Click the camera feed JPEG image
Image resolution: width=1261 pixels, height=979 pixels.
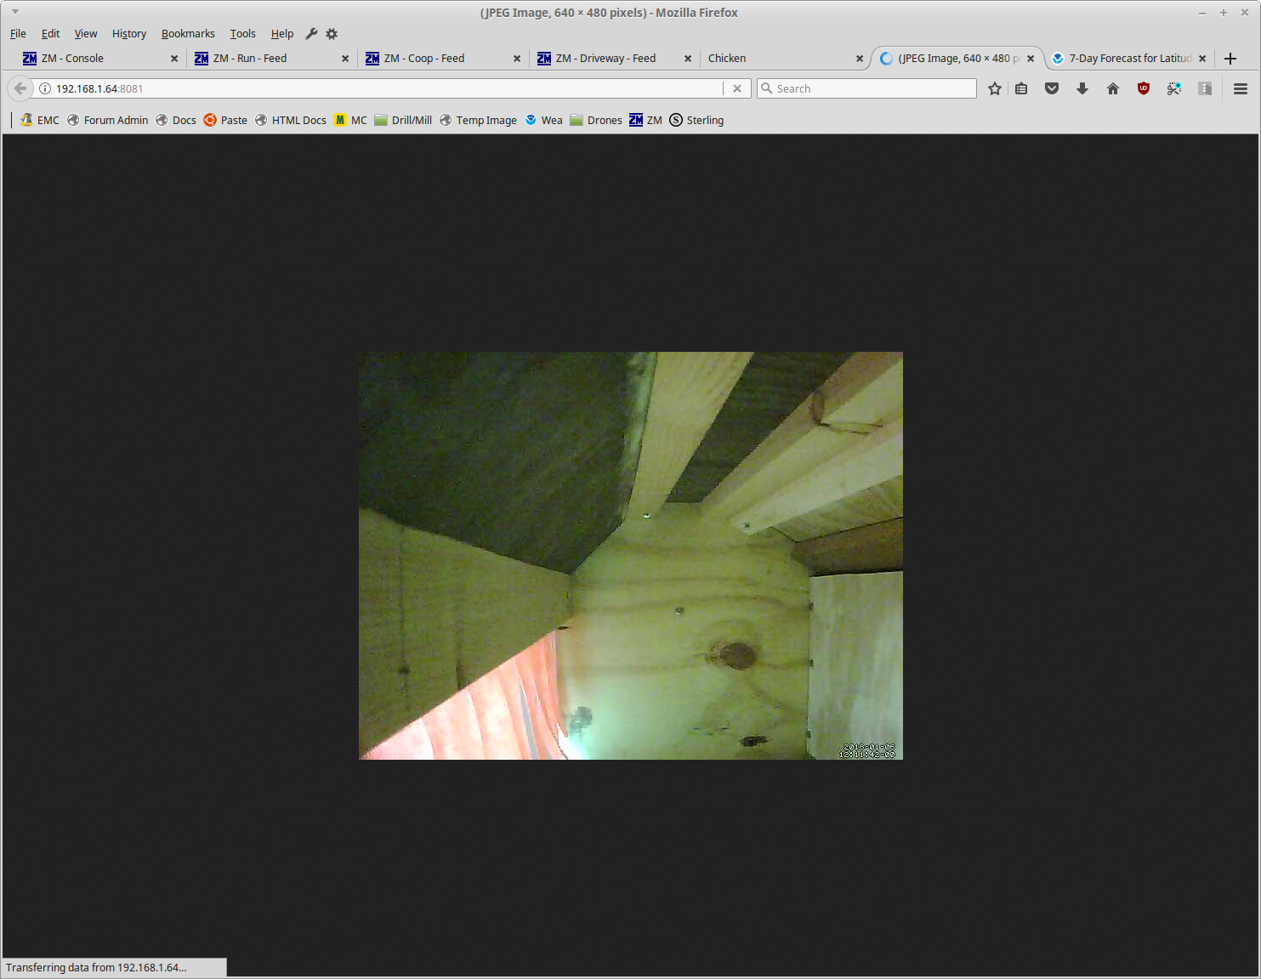pyautogui.click(x=631, y=556)
